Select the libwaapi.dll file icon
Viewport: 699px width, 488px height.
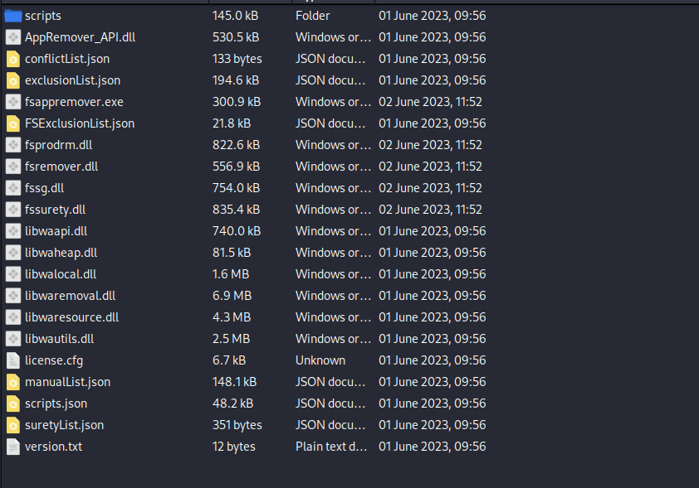tap(12, 231)
